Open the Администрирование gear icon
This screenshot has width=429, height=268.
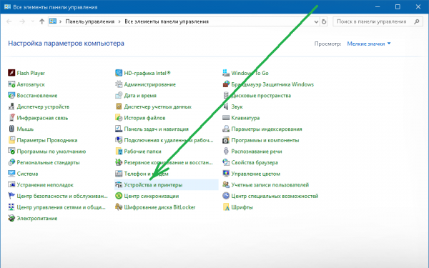point(119,84)
